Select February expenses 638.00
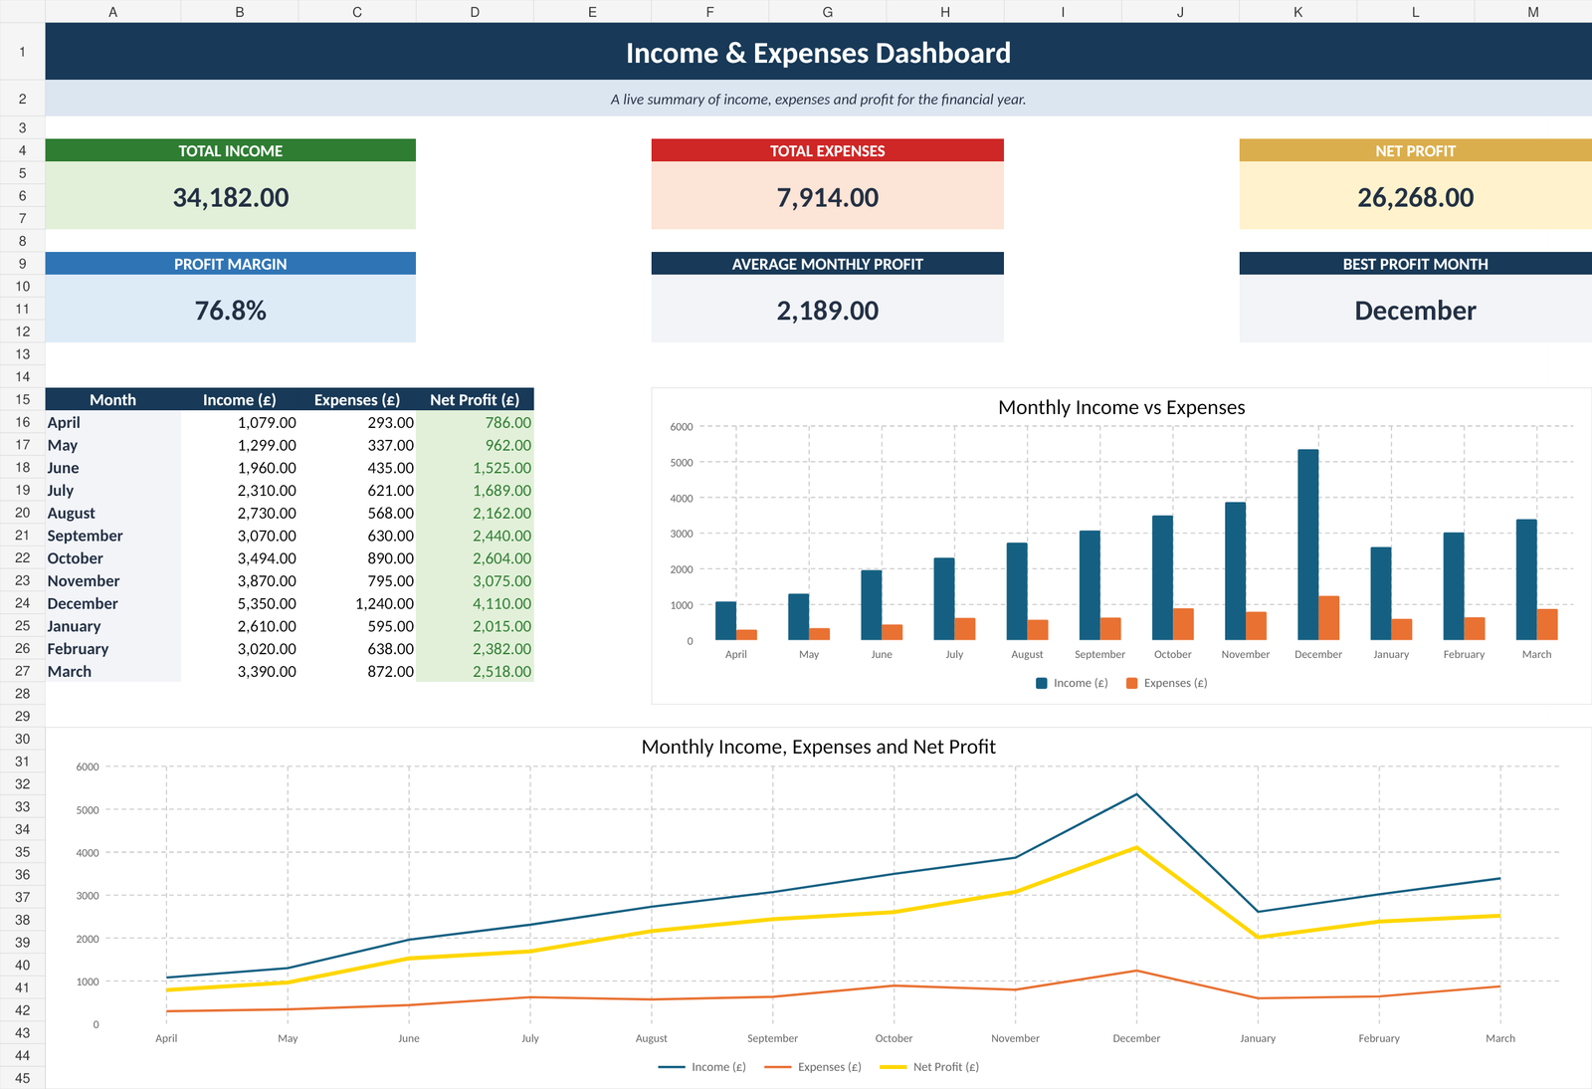Image resolution: width=1592 pixels, height=1089 pixels. click(x=357, y=649)
